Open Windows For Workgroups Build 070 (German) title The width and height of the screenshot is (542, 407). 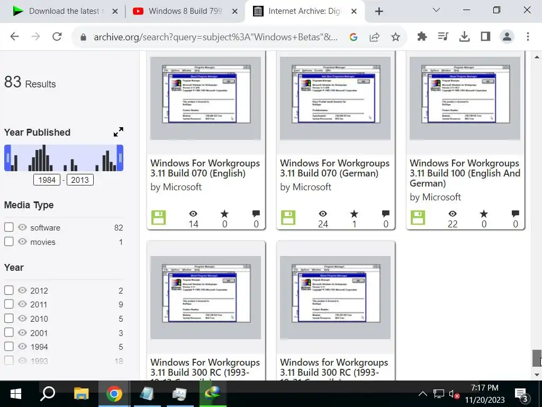coord(335,168)
